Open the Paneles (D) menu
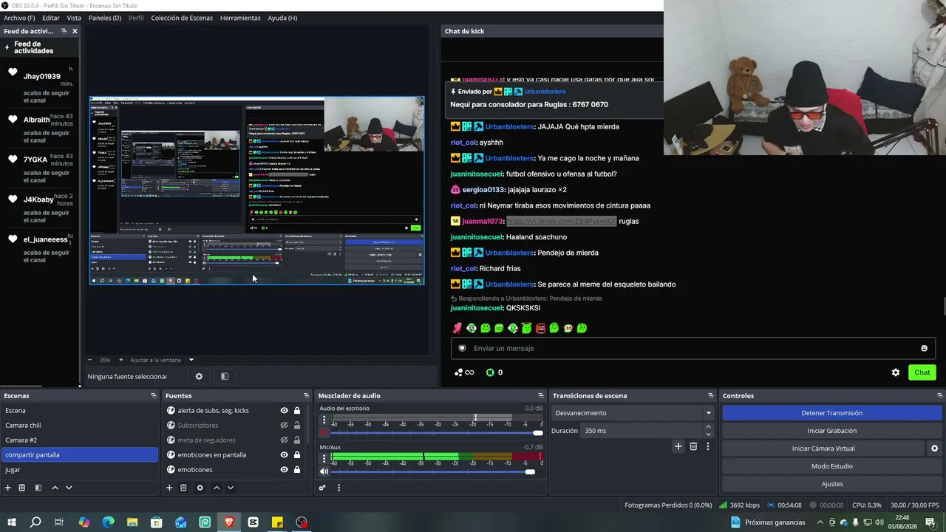The width and height of the screenshot is (946, 532). pos(105,18)
